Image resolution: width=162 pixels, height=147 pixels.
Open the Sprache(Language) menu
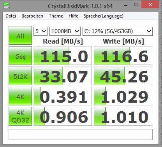(x=104, y=16)
